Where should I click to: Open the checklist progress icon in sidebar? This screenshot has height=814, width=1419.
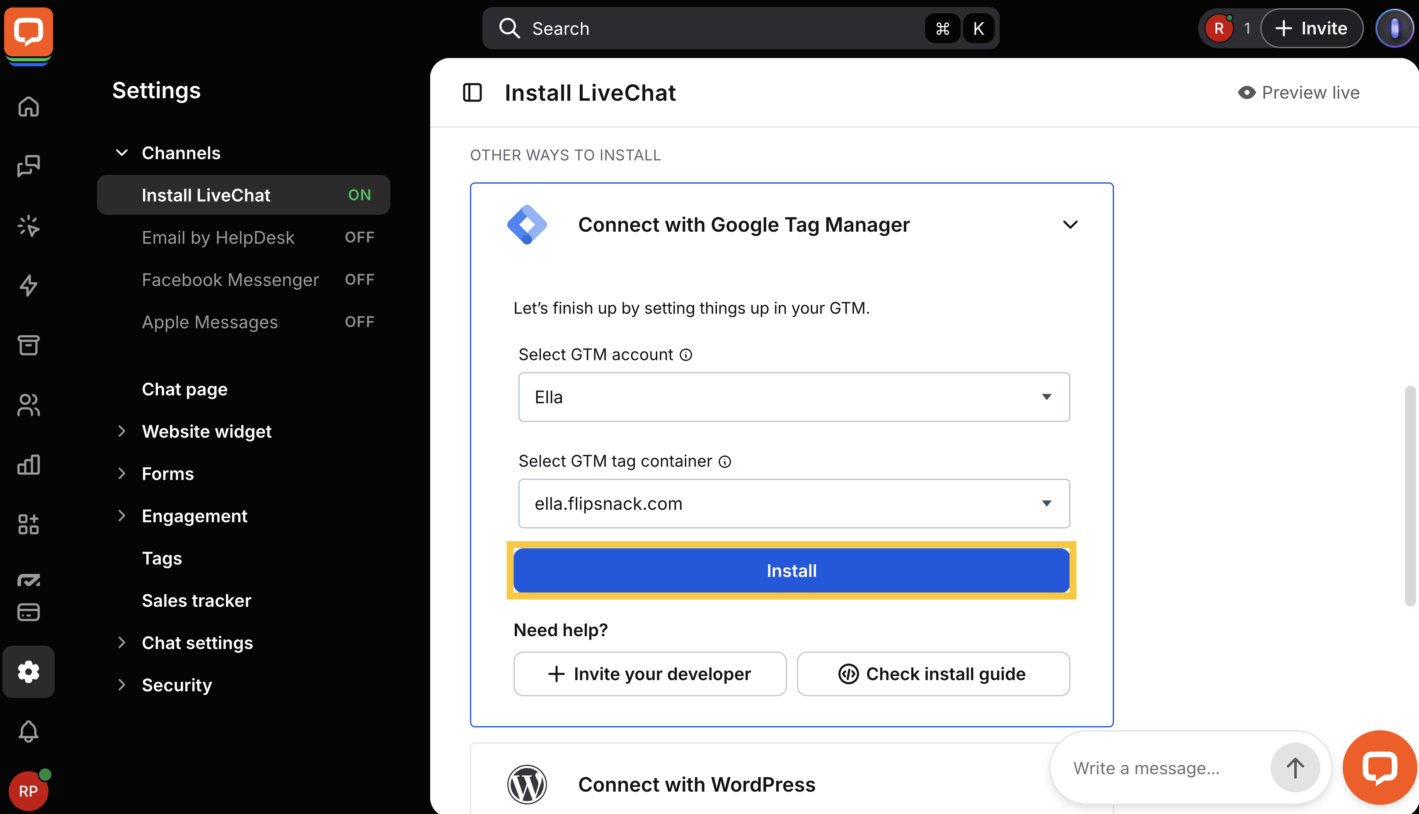29,580
